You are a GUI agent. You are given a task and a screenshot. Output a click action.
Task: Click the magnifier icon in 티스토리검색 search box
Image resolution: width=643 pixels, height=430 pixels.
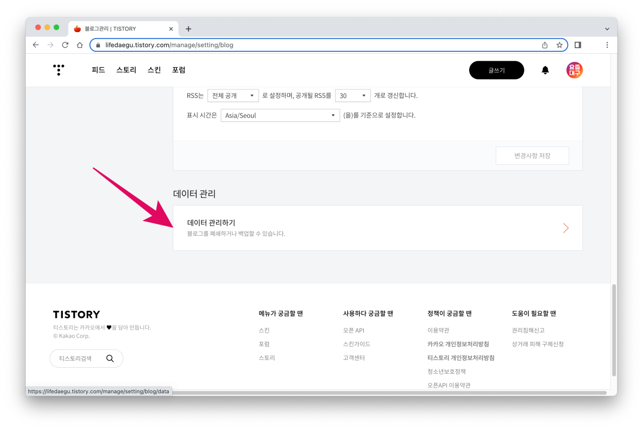point(110,358)
